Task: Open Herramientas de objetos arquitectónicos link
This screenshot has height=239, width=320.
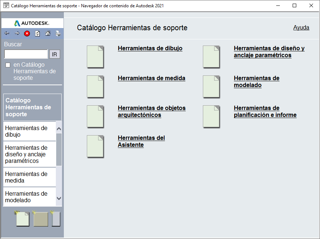Action: pos(152,111)
